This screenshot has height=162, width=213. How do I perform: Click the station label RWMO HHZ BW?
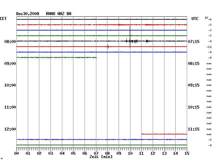tap(59, 14)
